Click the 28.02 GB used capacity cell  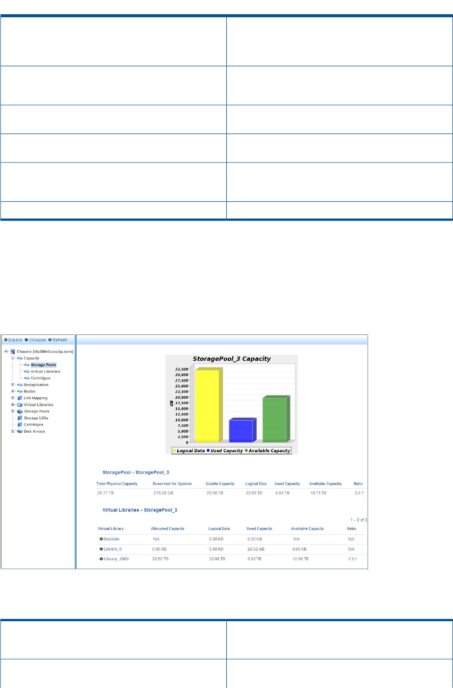click(x=256, y=549)
